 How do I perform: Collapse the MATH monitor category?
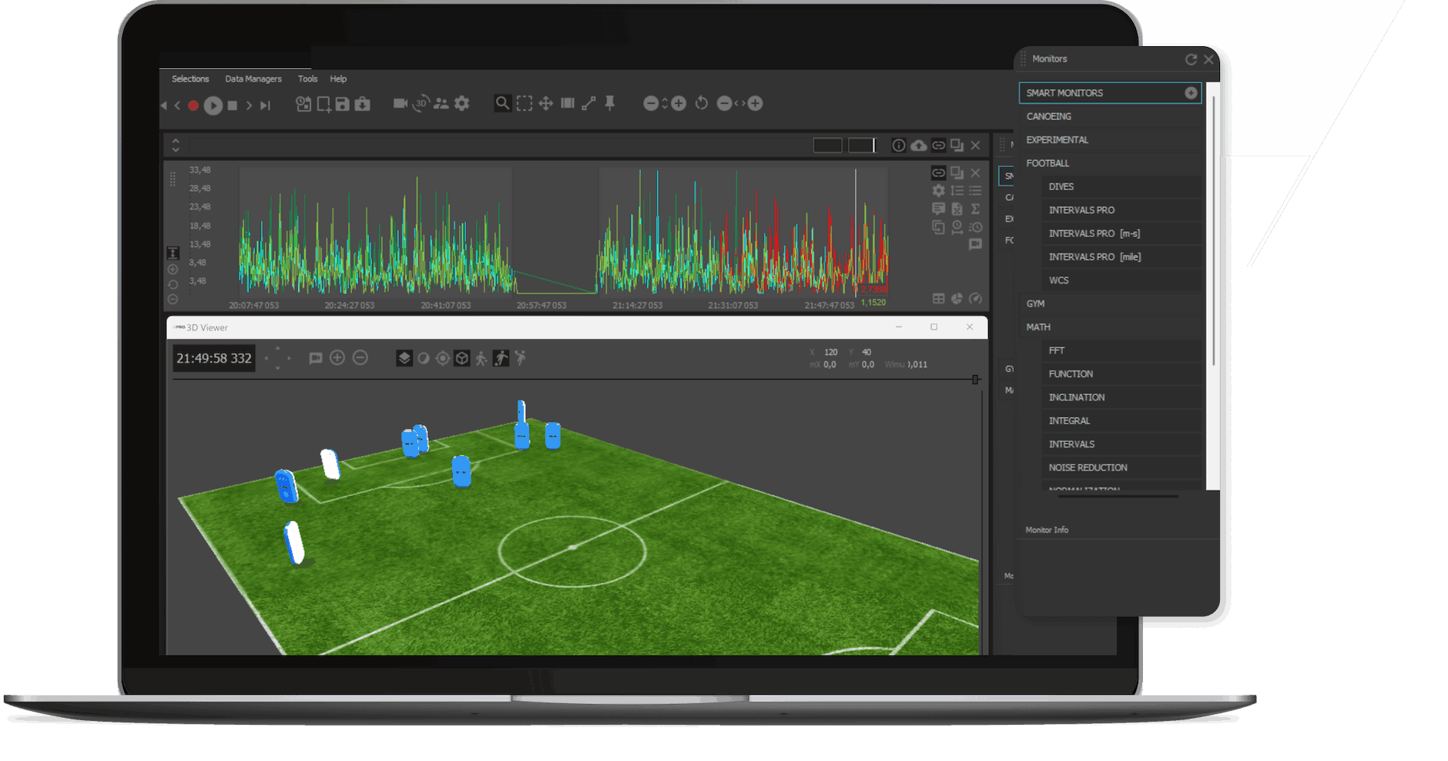click(x=1037, y=327)
